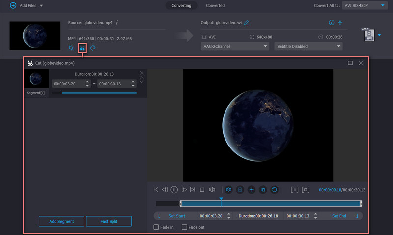Enable the Fade in checkbox

pyautogui.click(x=156, y=227)
